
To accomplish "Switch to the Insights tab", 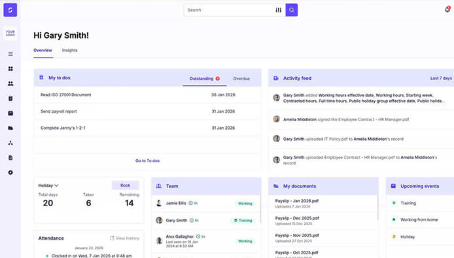I will (70, 50).
